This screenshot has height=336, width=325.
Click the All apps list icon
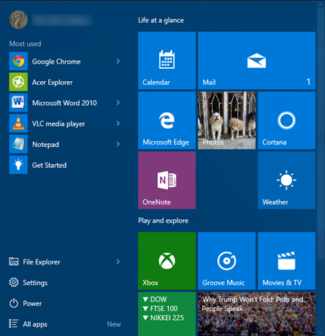13,324
